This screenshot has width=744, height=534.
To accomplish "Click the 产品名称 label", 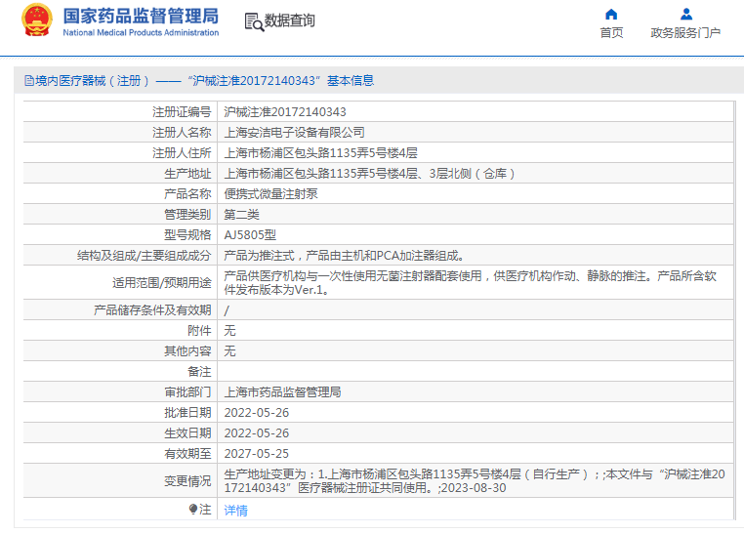I will tap(187, 194).
